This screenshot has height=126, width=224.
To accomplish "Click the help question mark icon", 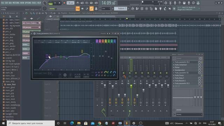I will pos(180,3).
